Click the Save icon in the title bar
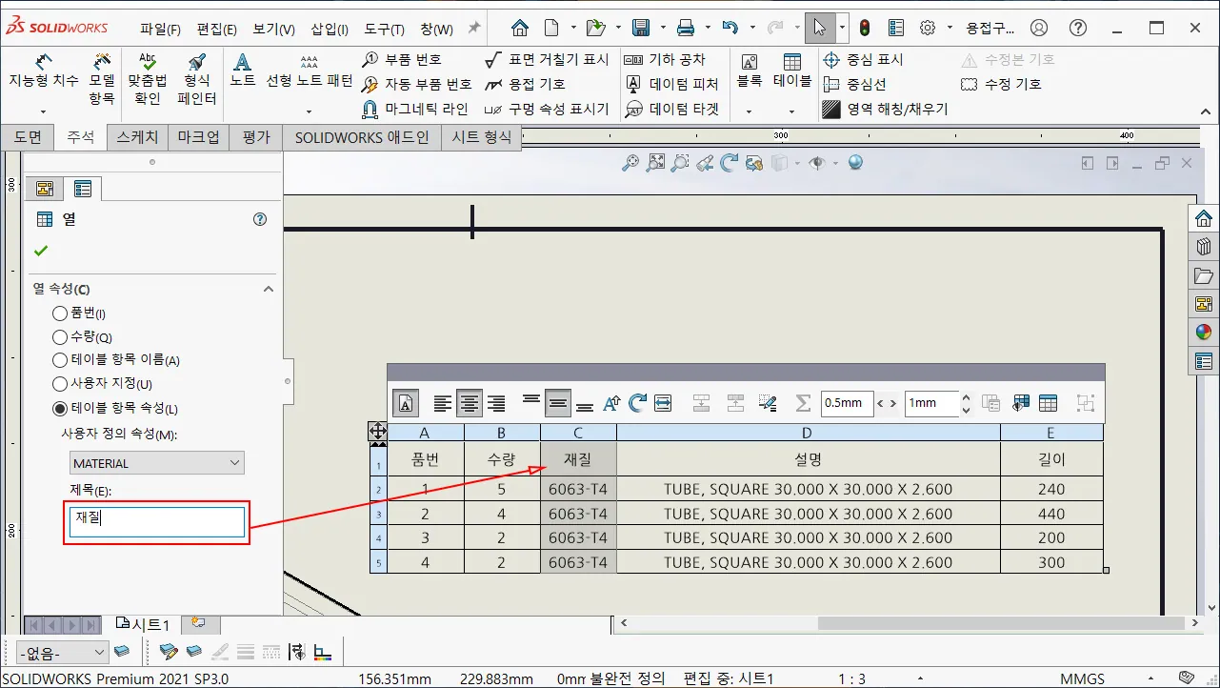1220x688 pixels. coord(641,28)
